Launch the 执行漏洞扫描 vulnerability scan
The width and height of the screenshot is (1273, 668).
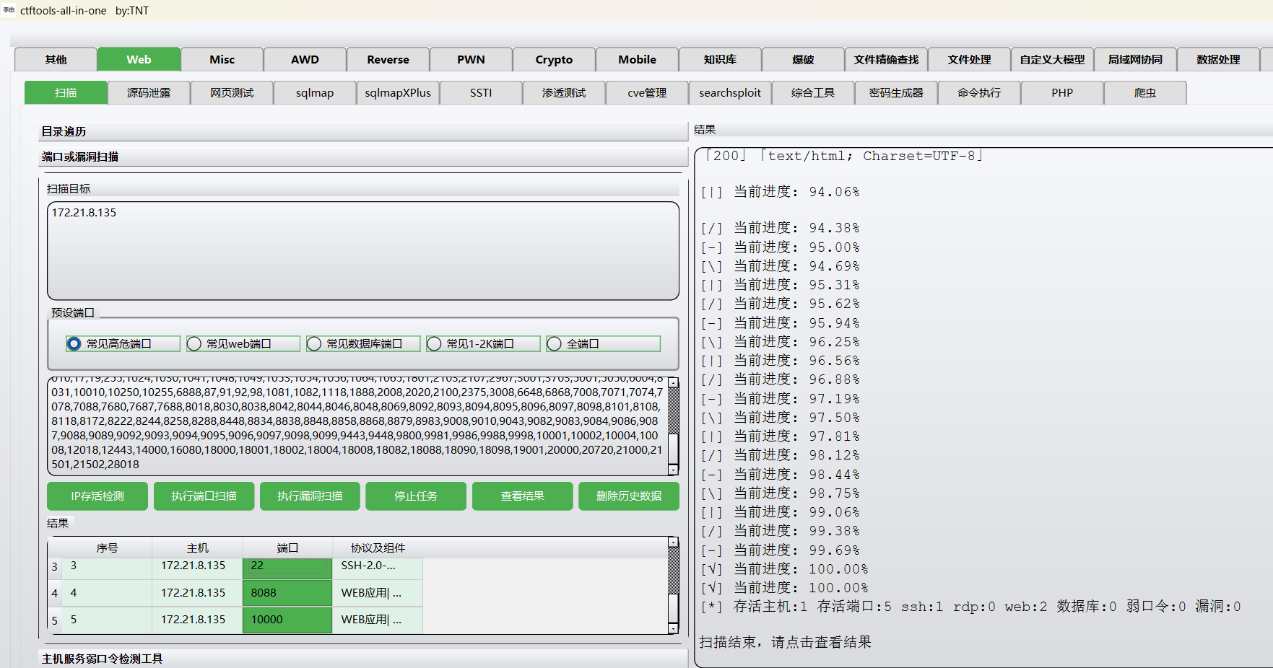click(310, 496)
